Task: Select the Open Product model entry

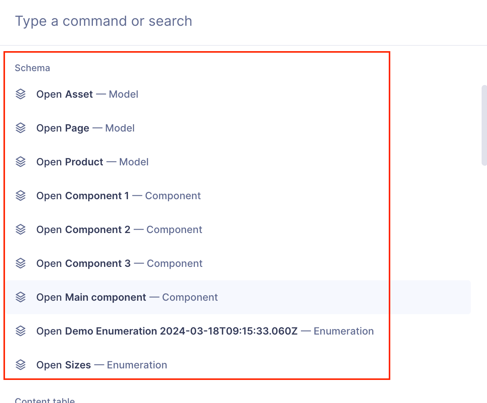Action: click(92, 162)
